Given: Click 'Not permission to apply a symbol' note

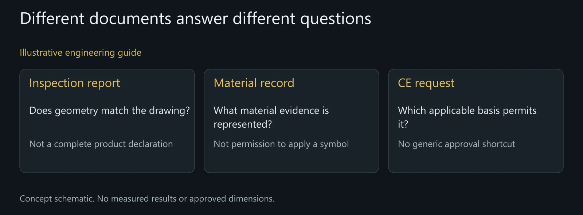Looking at the screenshot, I should point(281,144).
